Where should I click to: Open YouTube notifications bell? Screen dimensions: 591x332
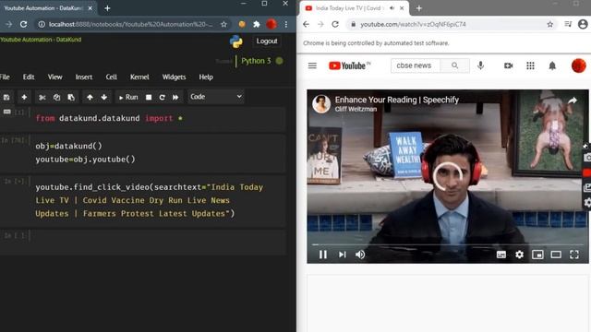tap(552, 65)
